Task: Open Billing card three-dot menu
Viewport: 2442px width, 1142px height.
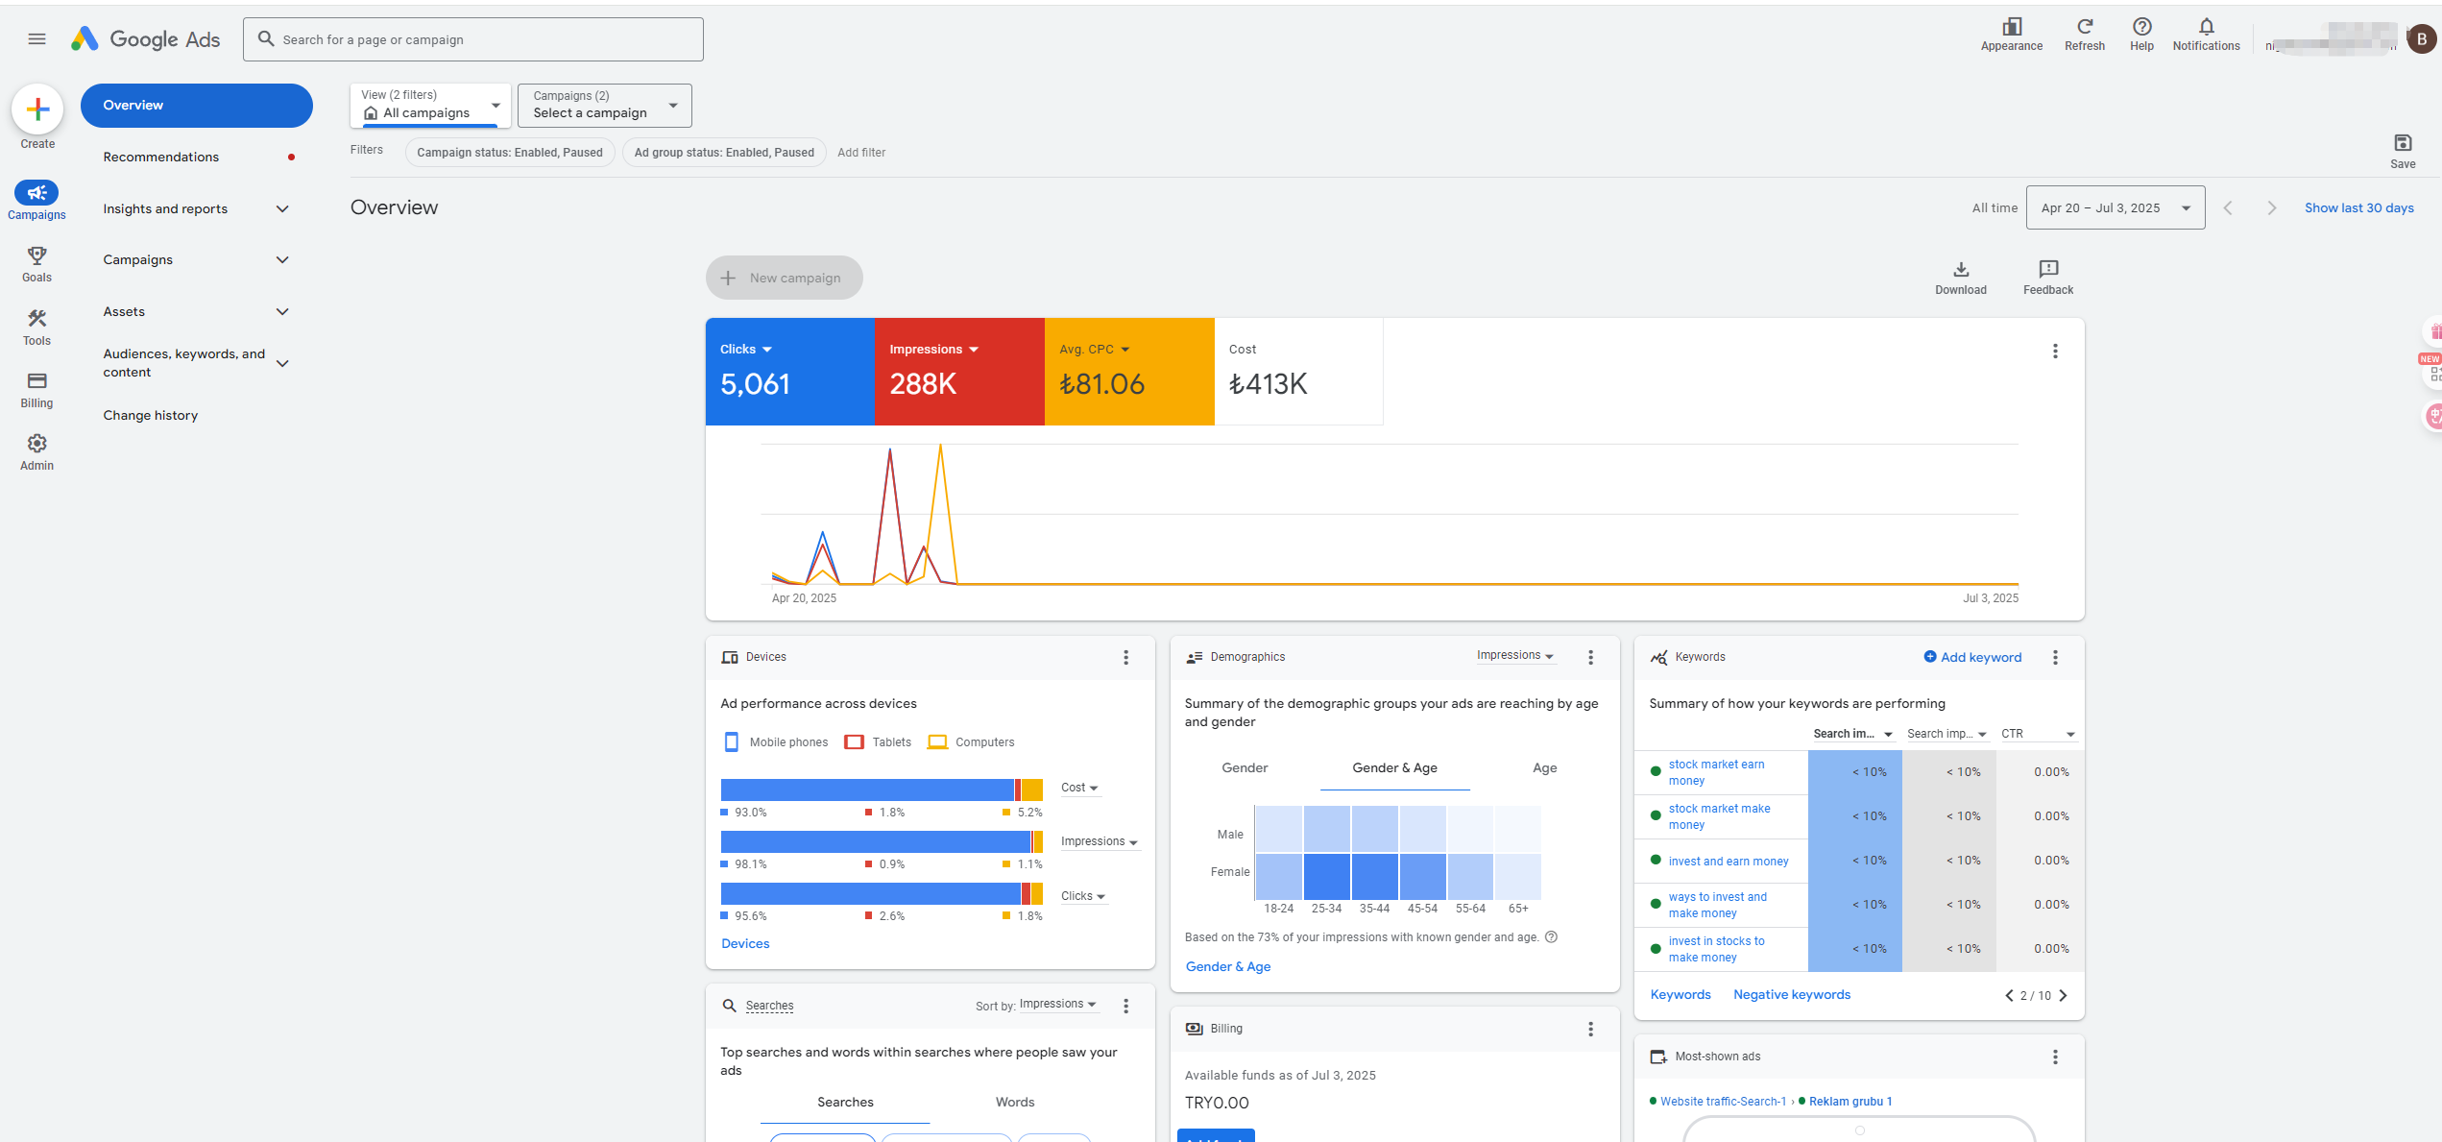Action: coord(1590,1029)
